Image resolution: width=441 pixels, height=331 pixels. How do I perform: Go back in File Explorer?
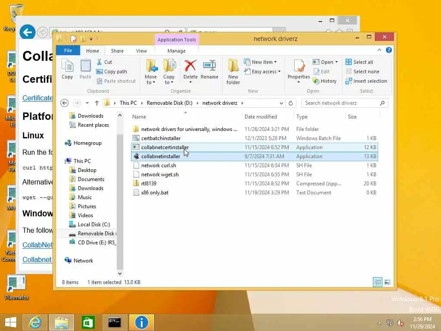click(65, 103)
